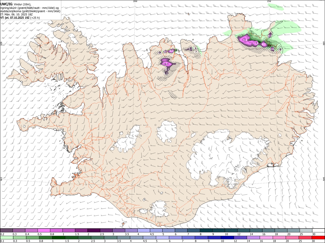Viewport: 325px width, 243px height.
Task: Click the light lavender 4 snow swatch
Action: (143, 230)
